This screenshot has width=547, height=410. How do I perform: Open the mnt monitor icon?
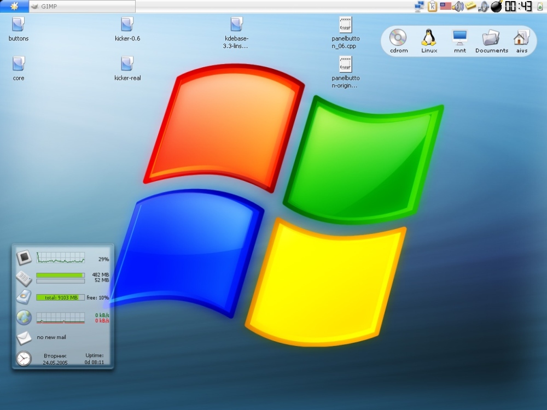coord(460,41)
